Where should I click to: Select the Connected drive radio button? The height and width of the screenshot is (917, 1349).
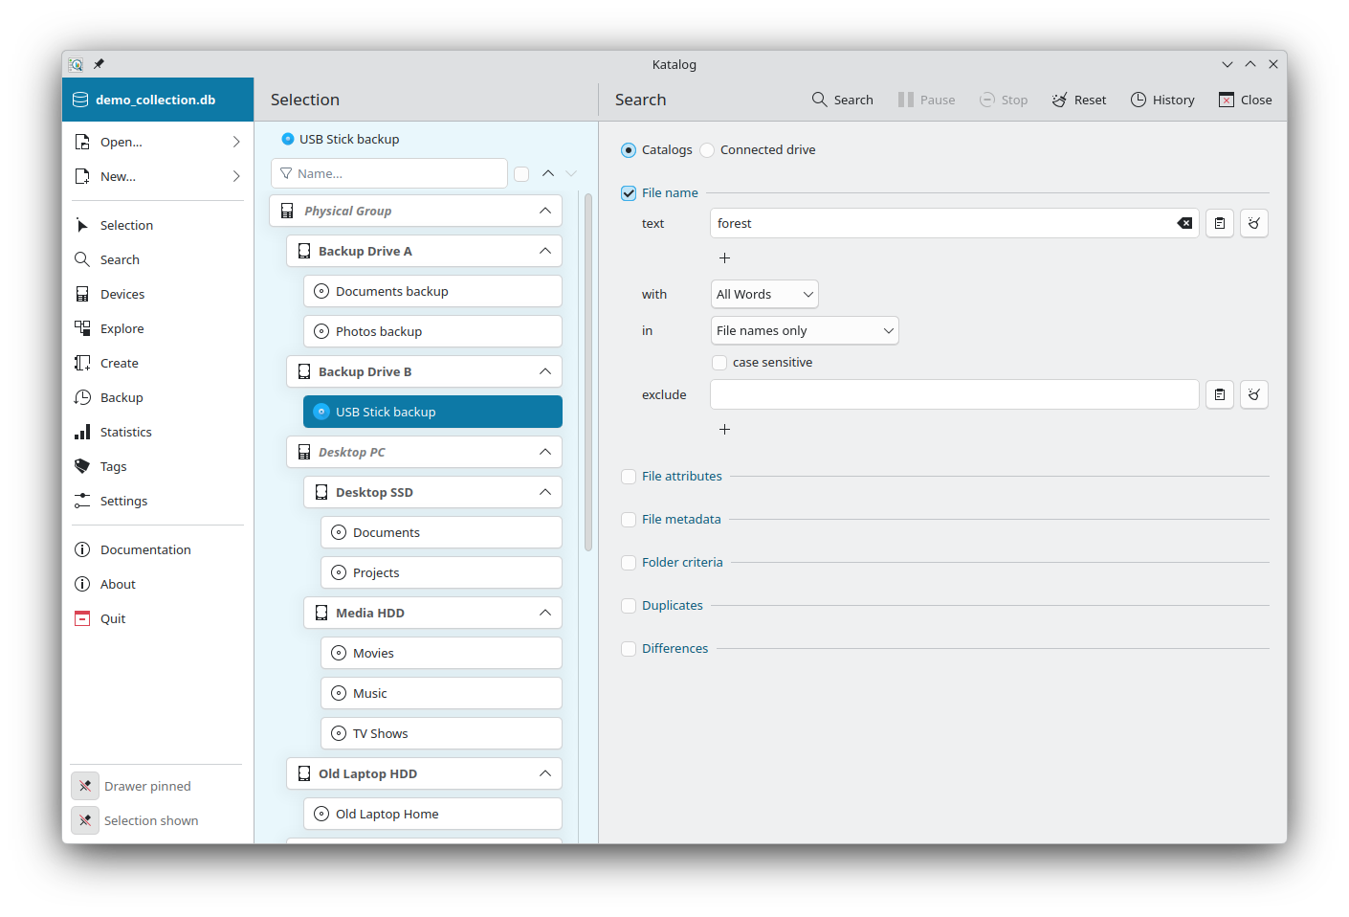707,149
